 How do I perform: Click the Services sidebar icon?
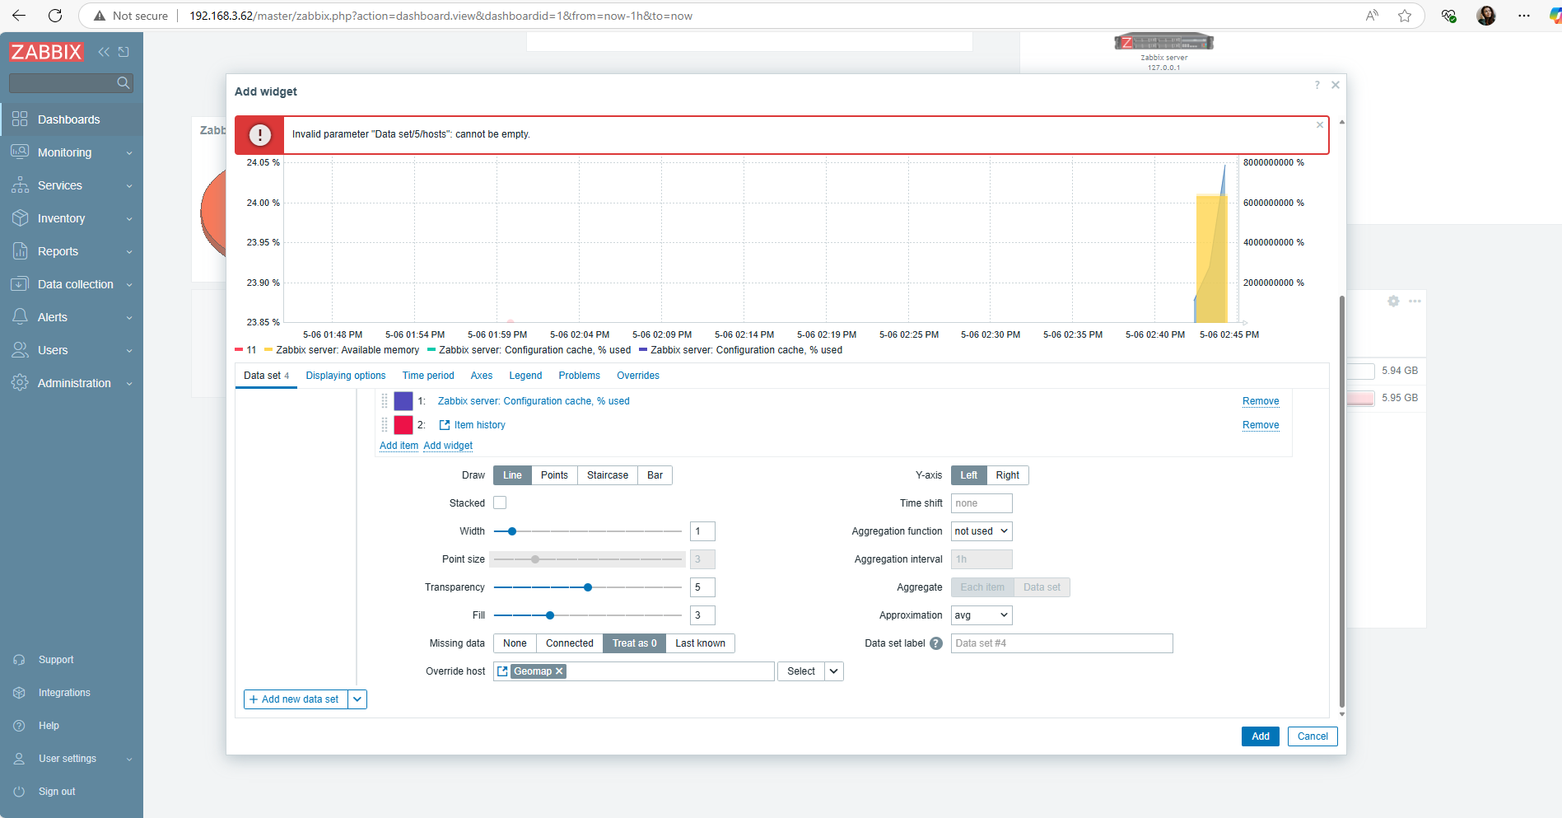20,185
